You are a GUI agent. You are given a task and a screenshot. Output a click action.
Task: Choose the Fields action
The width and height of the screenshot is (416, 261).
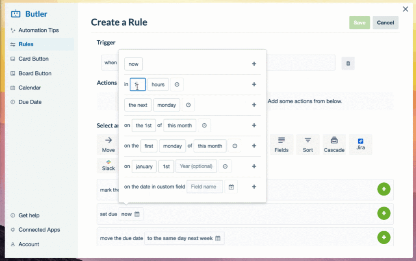pos(281,144)
